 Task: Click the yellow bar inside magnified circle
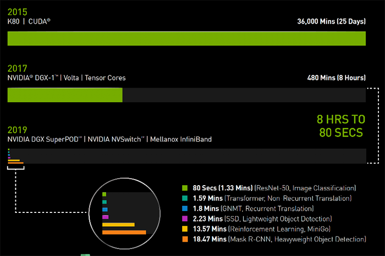119,225
